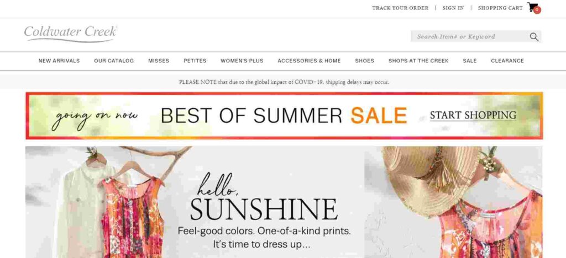This screenshot has height=258, width=566.
Task: Open the New Arrivals menu
Action: click(59, 61)
